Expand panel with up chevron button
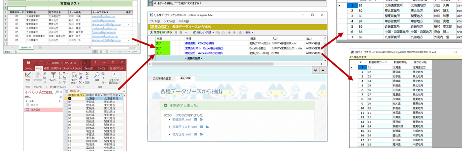This screenshot has height=151, width=462. (323, 70)
